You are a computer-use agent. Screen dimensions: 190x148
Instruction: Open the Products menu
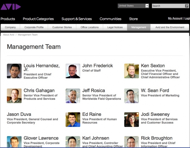pyautogui.click(x=8, y=19)
